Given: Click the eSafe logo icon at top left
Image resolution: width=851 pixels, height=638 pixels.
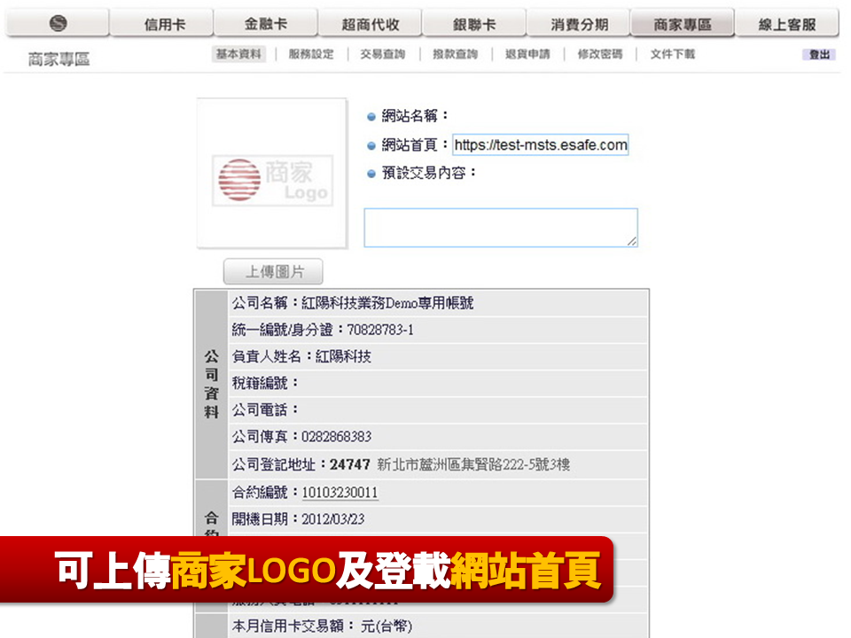Looking at the screenshot, I should [56, 22].
